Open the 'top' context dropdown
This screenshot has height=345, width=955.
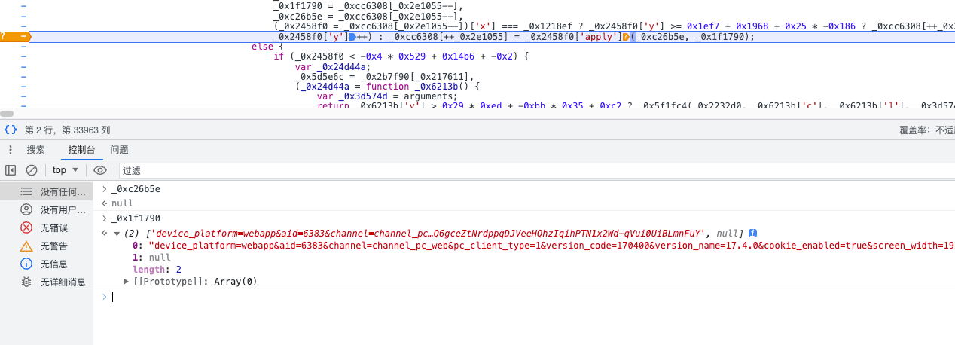[x=66, y=170]
